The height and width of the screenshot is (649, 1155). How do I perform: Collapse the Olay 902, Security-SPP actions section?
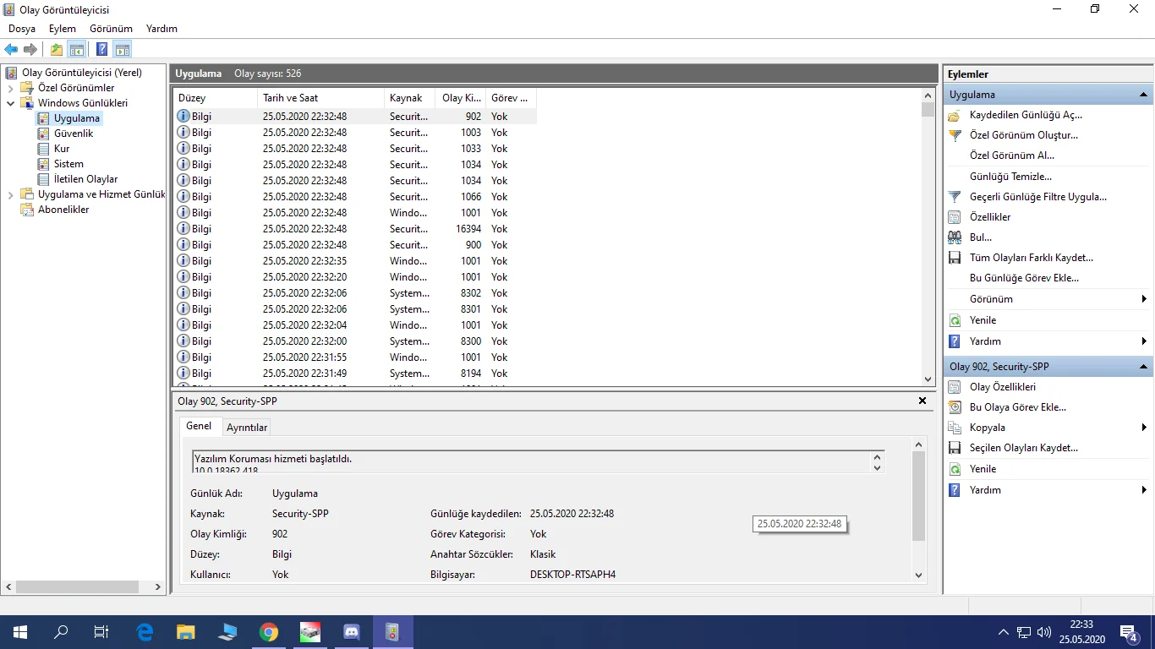click(1143, 367)
